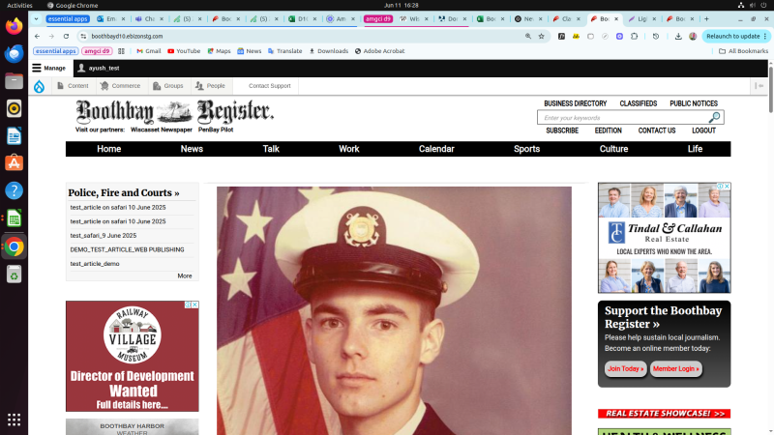Open Content in the admin toolbar
Screen dimensions: 774x435
72,86
